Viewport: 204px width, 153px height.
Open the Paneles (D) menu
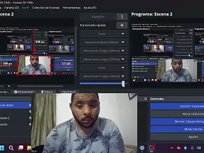[11, 8]
